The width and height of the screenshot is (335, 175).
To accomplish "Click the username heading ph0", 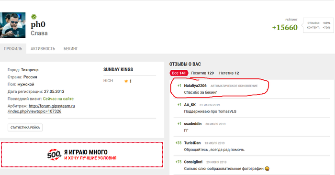I will [38, 24].
